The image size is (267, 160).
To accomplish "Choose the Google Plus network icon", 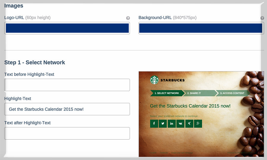I will (198, 124).
